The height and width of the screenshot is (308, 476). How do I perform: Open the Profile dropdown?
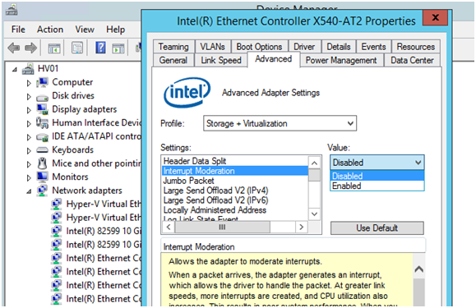click(x=280, y=123)
